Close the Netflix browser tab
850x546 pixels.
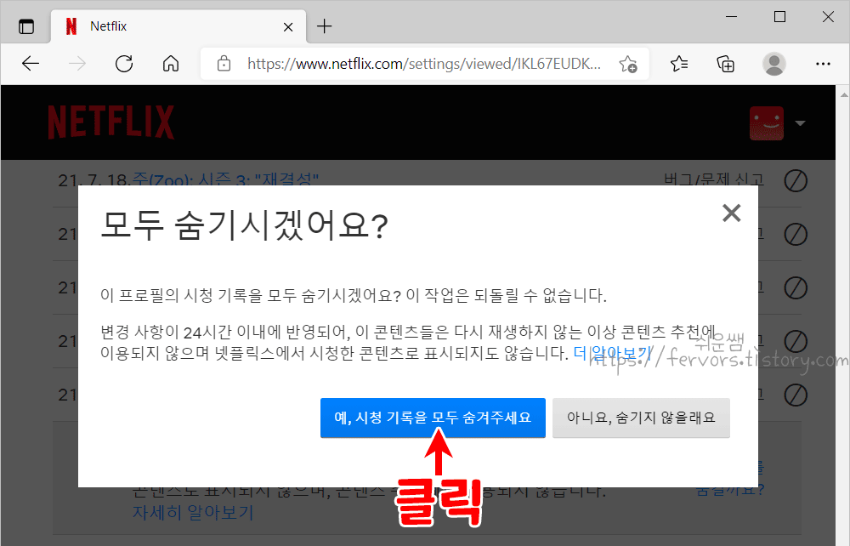click(288, 26)
